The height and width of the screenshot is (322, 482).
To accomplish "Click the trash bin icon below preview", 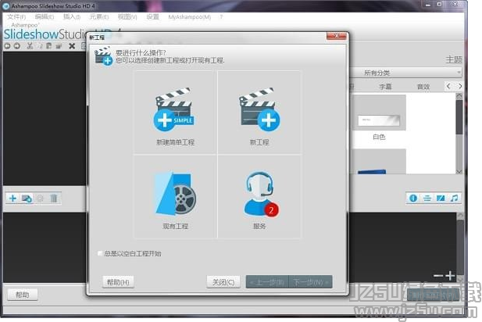I will [53, 199].
